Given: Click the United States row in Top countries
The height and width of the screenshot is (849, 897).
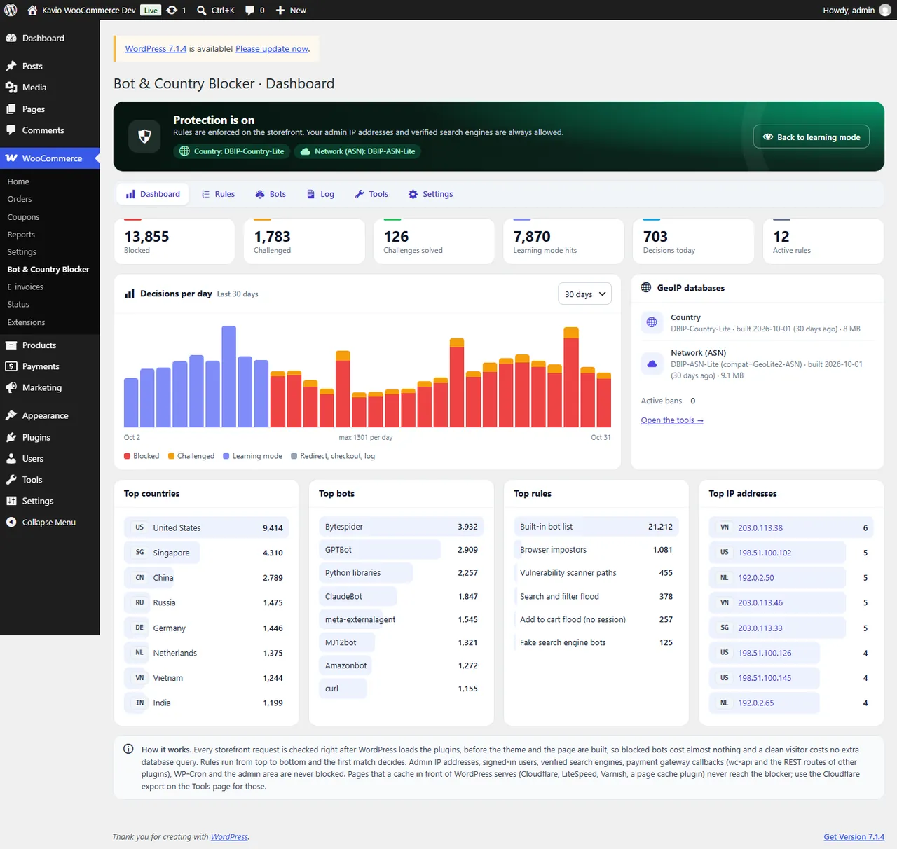Looking at the screenshot, I should click(x=206, y=527).
